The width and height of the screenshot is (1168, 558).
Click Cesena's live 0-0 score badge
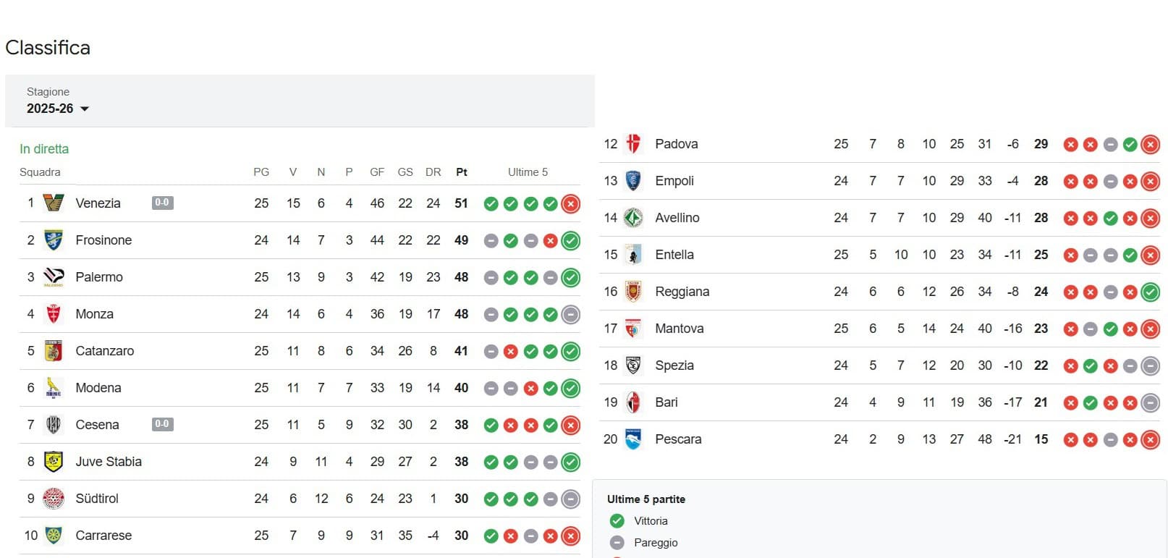162,424
